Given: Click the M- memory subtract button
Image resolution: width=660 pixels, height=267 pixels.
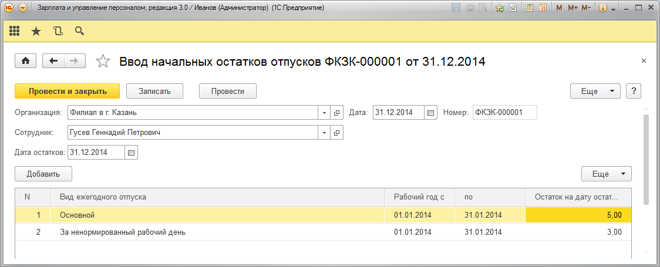Looking at the screenshot, I should (586, 8).
